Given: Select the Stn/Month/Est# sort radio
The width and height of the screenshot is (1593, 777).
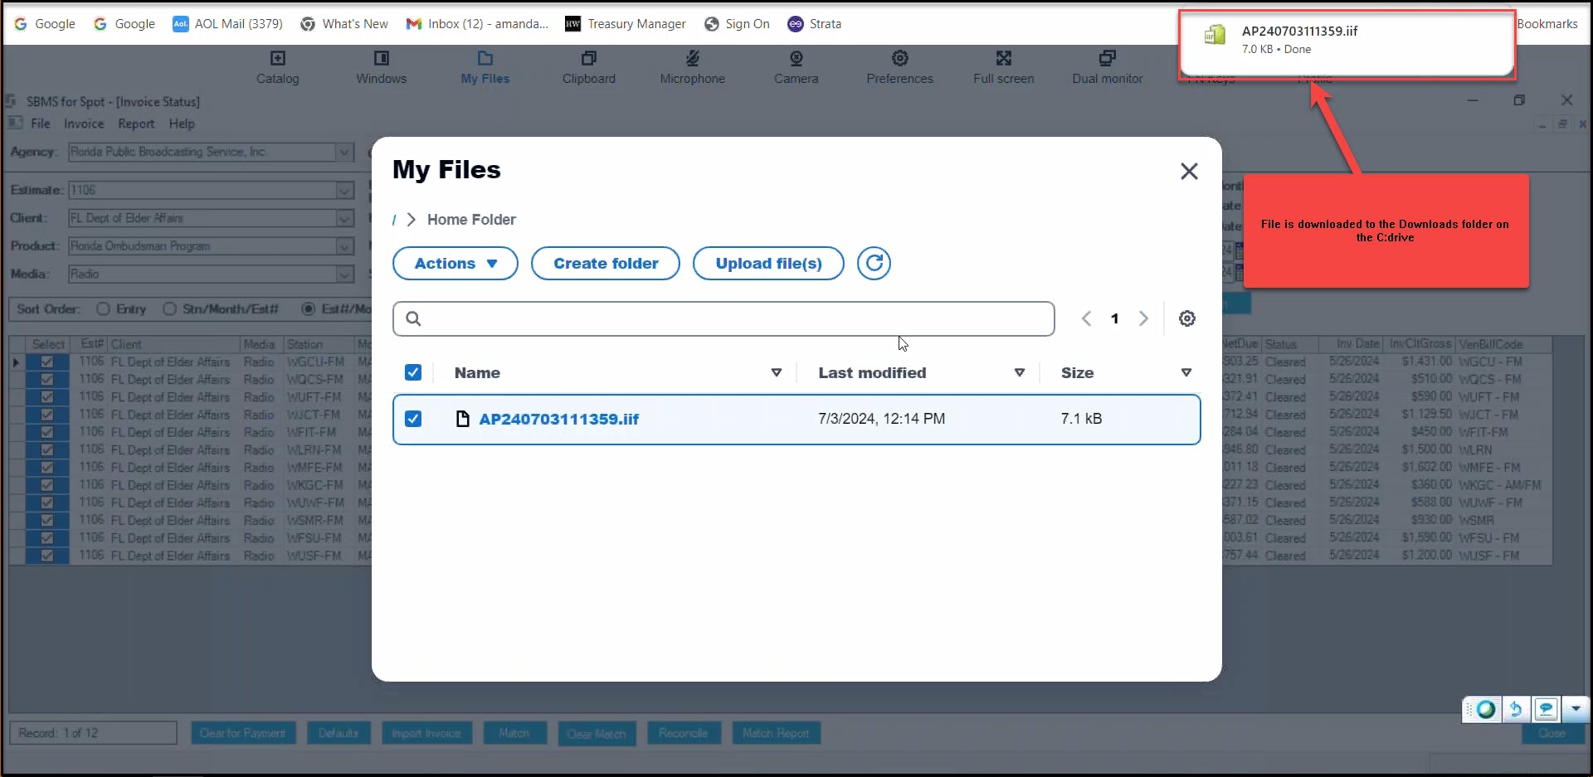Looking at the screenshot, I should (169, 308).
